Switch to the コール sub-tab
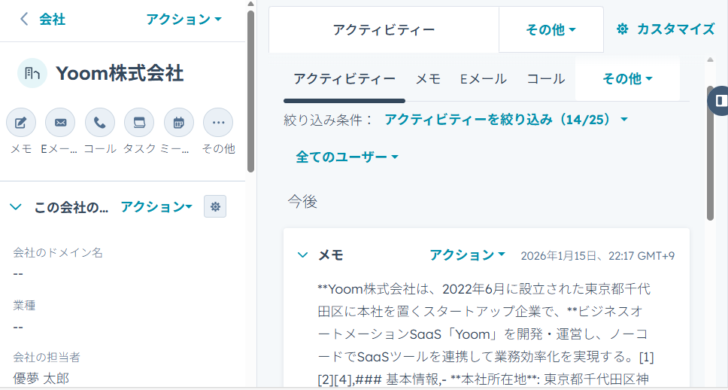 click(546, 80)
